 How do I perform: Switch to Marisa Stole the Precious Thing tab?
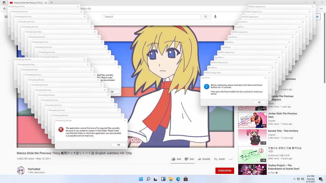pyautogui.click(x=28, y=3)
